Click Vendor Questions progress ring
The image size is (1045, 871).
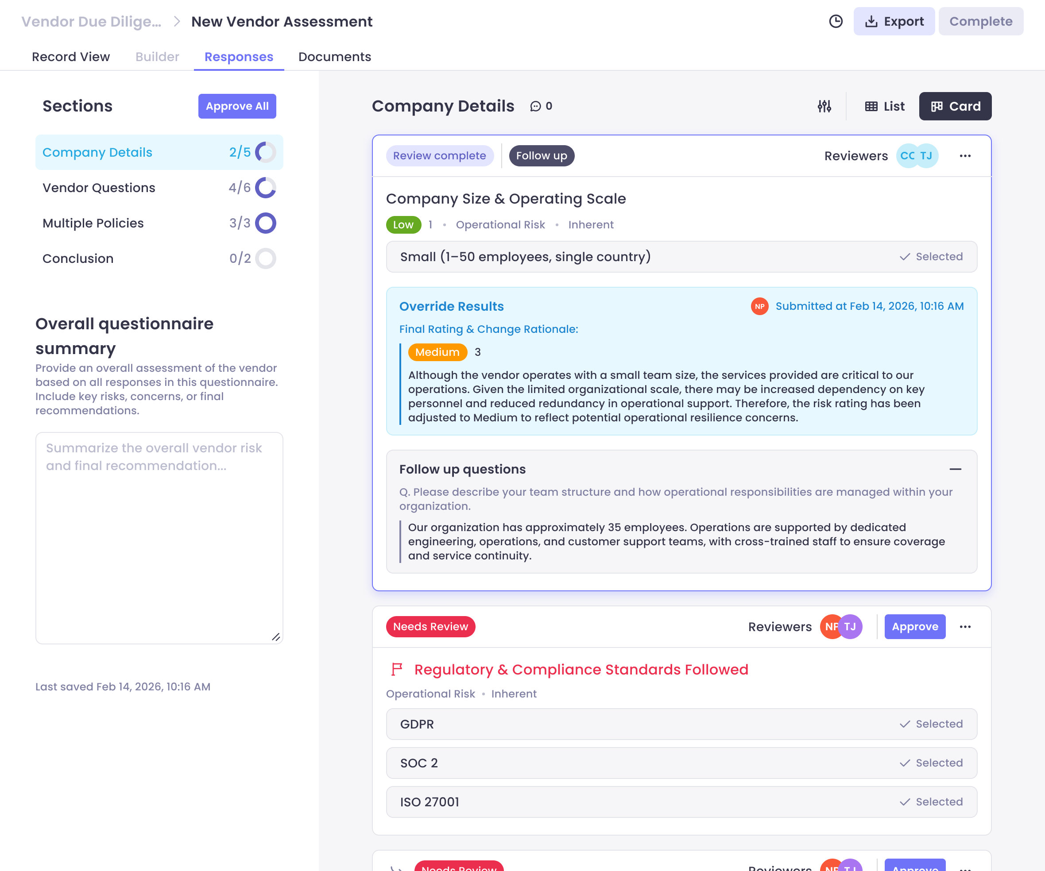click(x=266, y=188)
